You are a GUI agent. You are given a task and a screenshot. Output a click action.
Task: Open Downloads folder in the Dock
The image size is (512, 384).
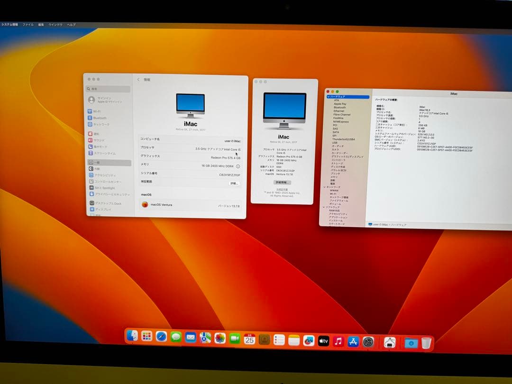tap(411, 343)
